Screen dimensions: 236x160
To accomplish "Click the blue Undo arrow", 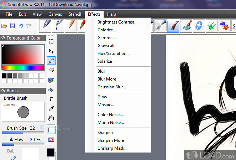I will pos(21,26).
